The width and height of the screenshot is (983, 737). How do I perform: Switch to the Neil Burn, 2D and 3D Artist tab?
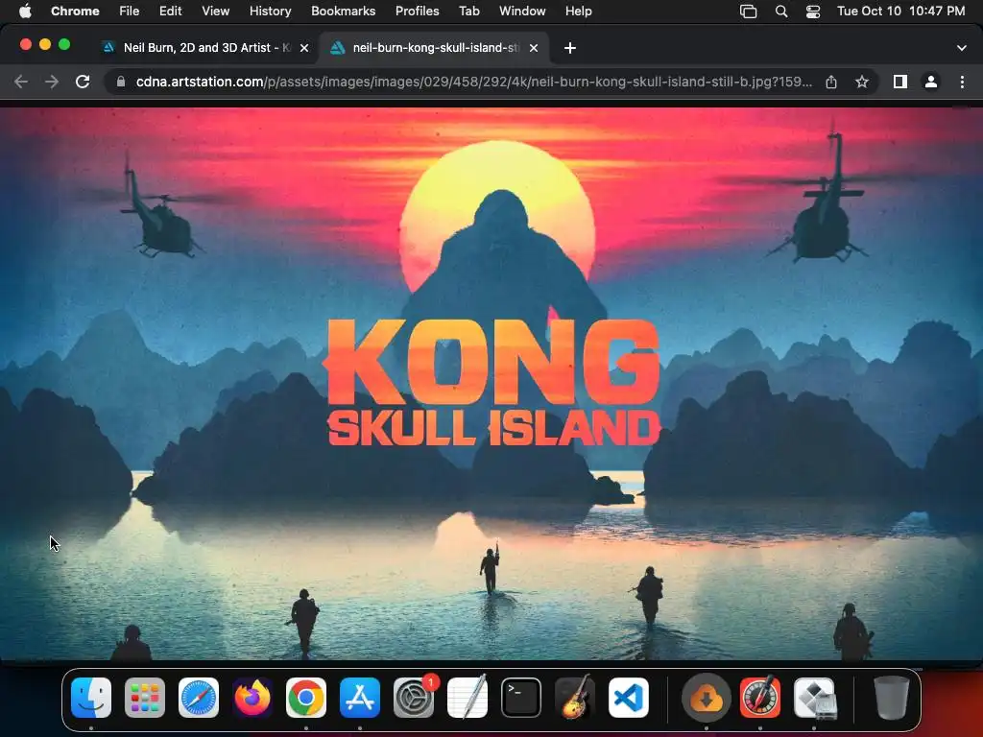205,48
